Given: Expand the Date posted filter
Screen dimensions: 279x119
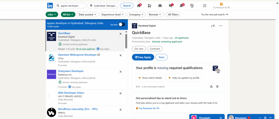Looking at the screenshot, I should (87, 14).
